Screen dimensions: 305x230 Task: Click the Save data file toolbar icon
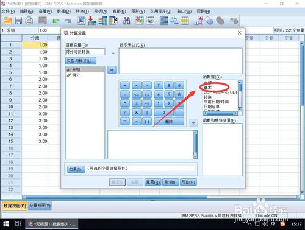tap(18, 21)
